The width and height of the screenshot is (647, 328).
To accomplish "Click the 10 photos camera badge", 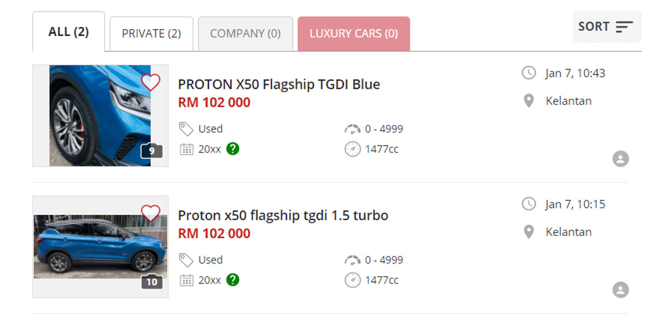I will coord(152,282).
